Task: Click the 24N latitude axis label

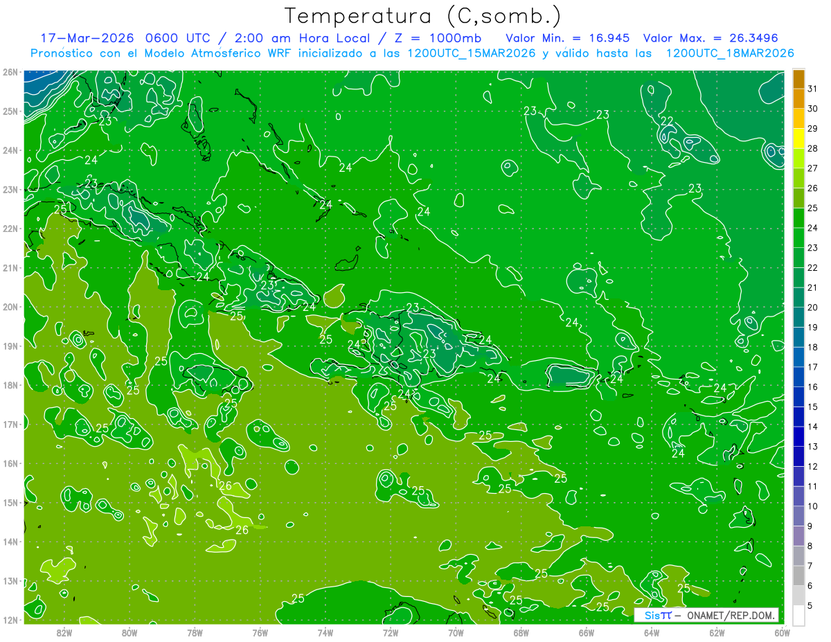Action: [x=10, y=150]
